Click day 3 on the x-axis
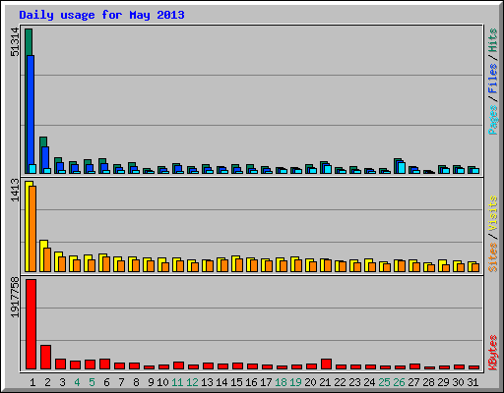Viewport: 504px width, 393px height. pyautogui.click(x=62, y=382)
